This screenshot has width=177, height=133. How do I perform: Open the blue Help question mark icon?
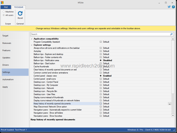click(173, 7)
